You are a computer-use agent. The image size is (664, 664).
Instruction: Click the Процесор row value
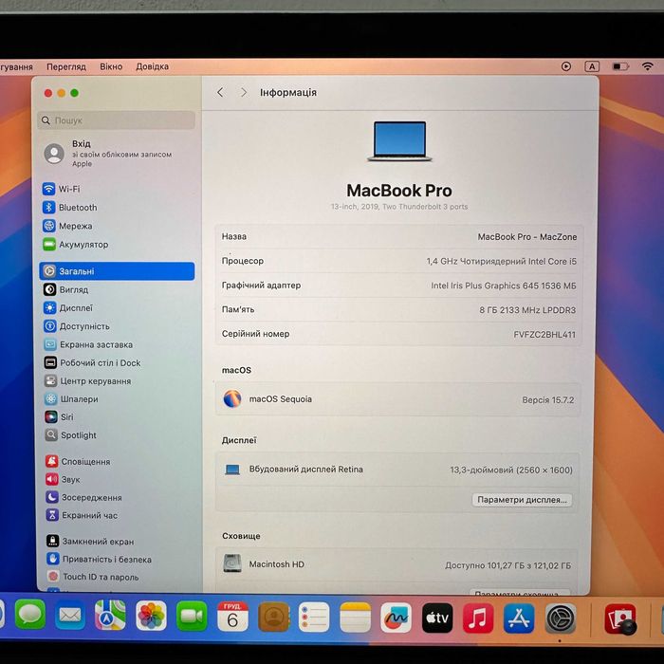(502, 261)
